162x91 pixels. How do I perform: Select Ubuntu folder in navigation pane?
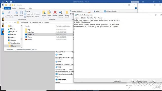point(13,46)
